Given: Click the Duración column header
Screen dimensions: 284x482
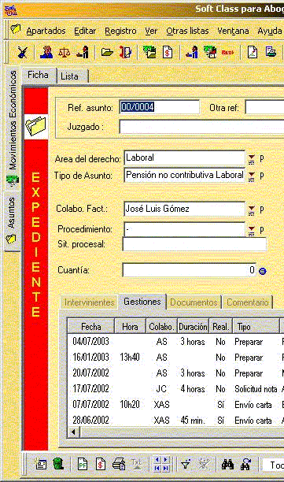Looking at the screenshot, I should 193,327.
